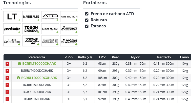Open the BGRRLT3000DXHARK reference link

click(x=39, y=64)
